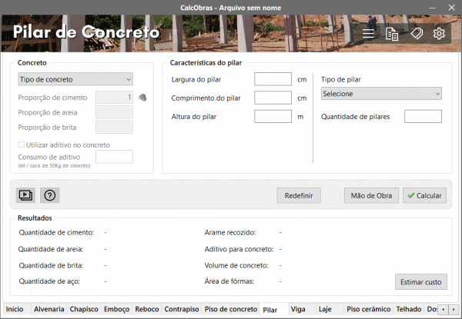Viewport: 462px width, 319px height.
Task: Open the hamburger menu in header
Action: 369,34
